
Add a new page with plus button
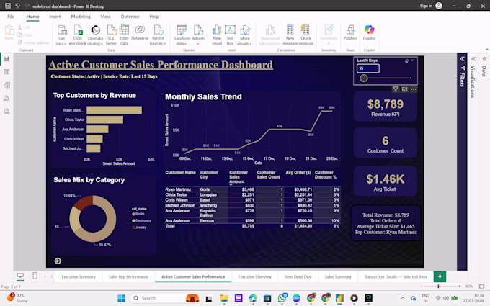[440, 276]
